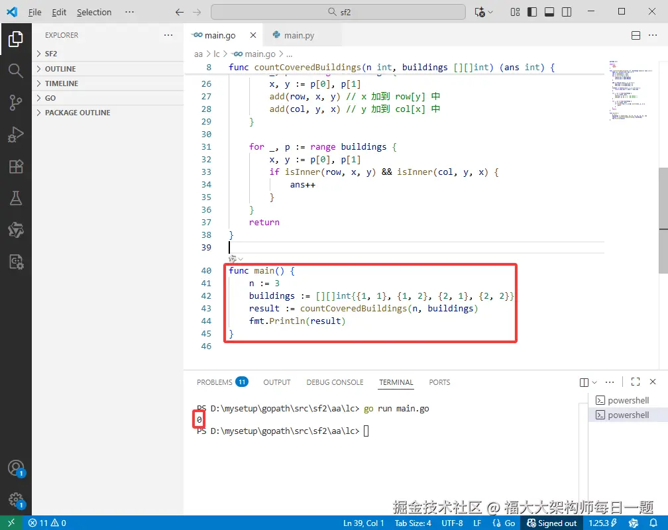668x530 pixels.
Task: Click the sf2 command center search box
Action: pyautogui.click(x=338, y=12)
